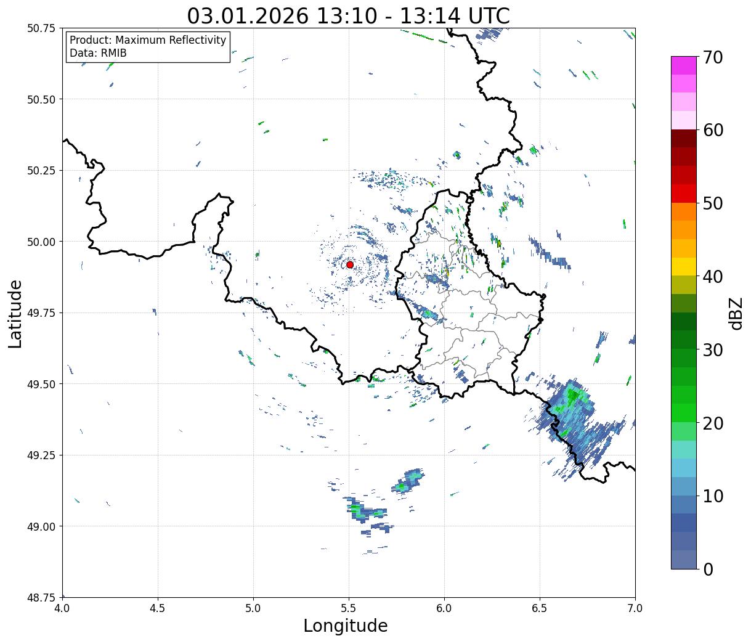This screenshot has width=751, height=641.
Task: Click the latitude tick label 50.75
Action: pyautogui.click(x=41, y=28)
